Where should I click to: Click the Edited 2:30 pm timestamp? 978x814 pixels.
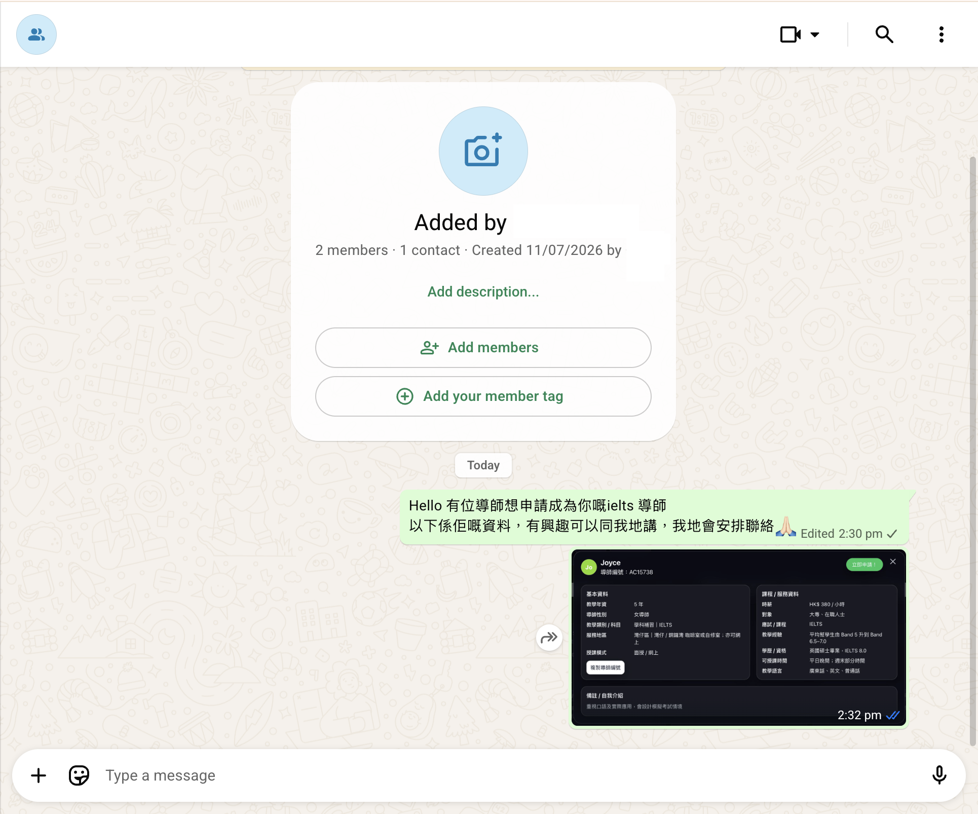(842, 534)
